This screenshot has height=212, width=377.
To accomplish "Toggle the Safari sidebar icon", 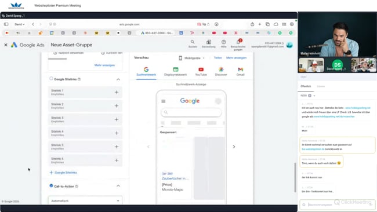I will [6, 24].
